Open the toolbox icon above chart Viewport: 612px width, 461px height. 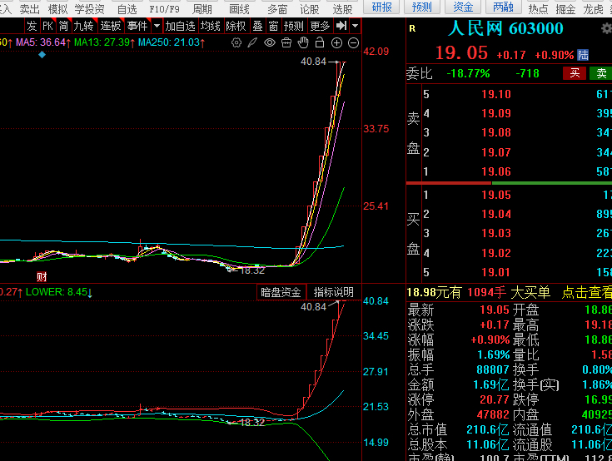point(286,42)
